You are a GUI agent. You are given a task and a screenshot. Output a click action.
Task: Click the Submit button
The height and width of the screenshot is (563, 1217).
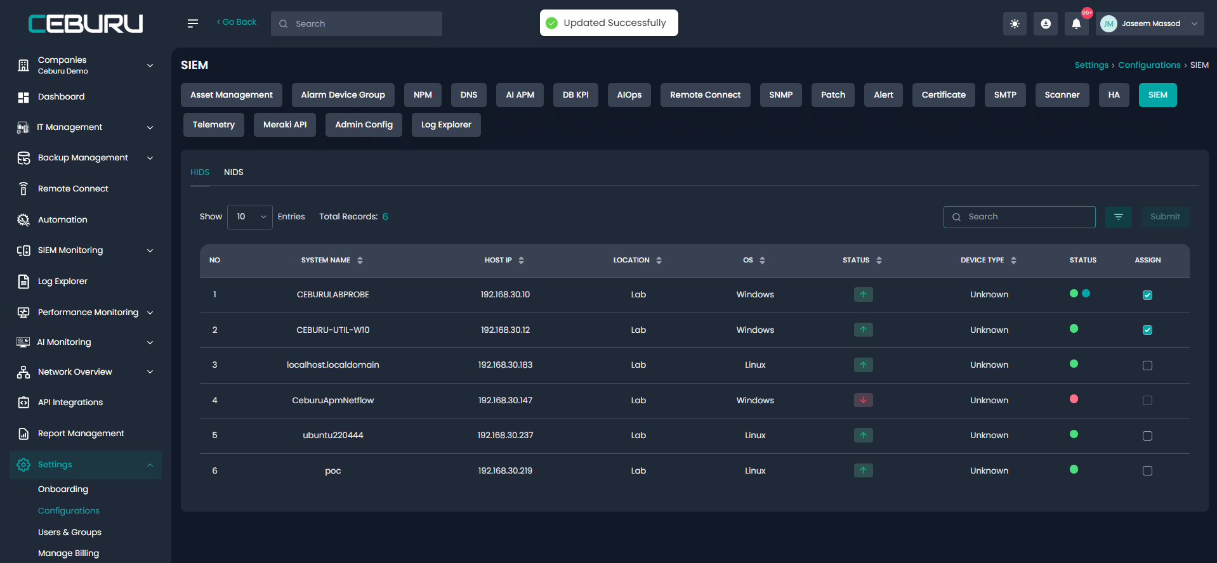click(x=1166, y=217)
